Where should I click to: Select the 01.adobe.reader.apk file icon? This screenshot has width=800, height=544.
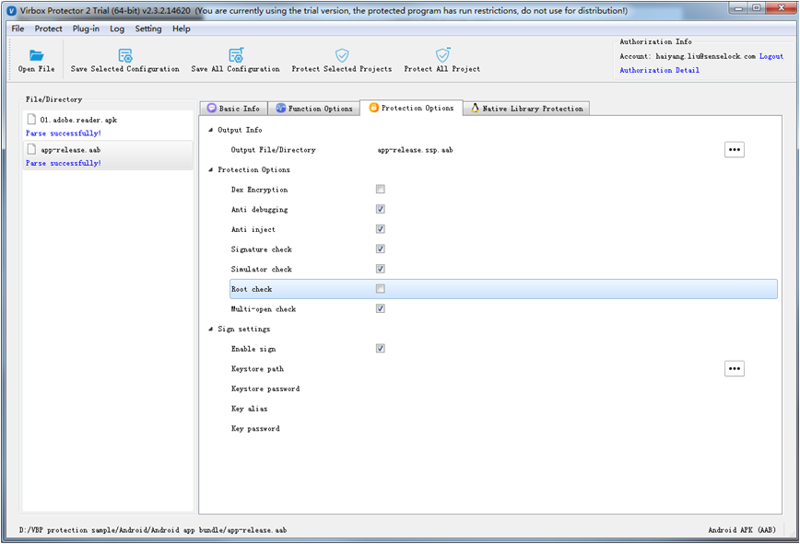[31, 119]
